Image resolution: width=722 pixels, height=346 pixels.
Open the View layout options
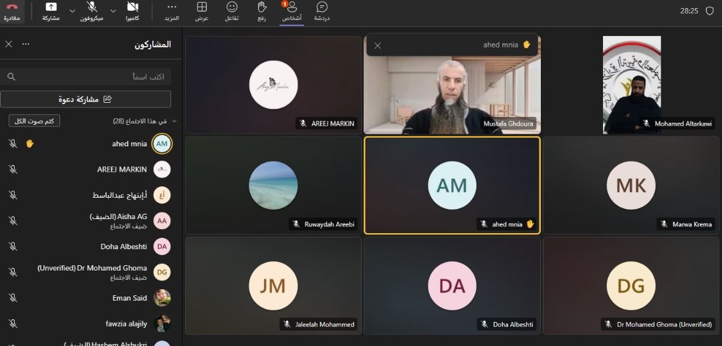click(x=202, y=11)
